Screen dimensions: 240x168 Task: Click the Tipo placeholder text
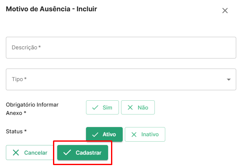[19, 79]
